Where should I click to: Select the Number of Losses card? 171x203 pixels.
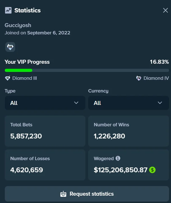45,165
